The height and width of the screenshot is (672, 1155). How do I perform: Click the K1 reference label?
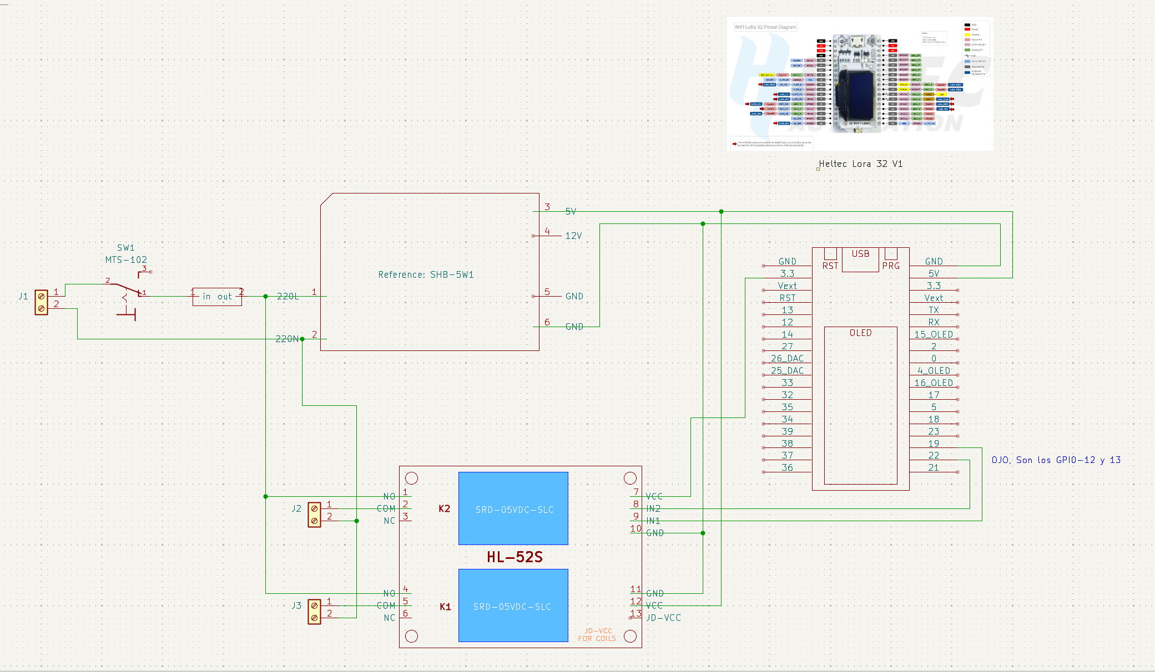pos(445,607)
